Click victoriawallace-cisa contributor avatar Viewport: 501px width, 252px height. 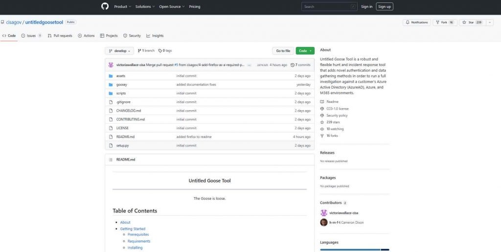[324, 213]
